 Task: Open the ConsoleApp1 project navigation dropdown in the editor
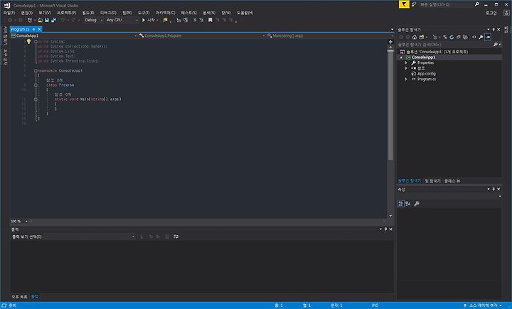click(73, 36)
